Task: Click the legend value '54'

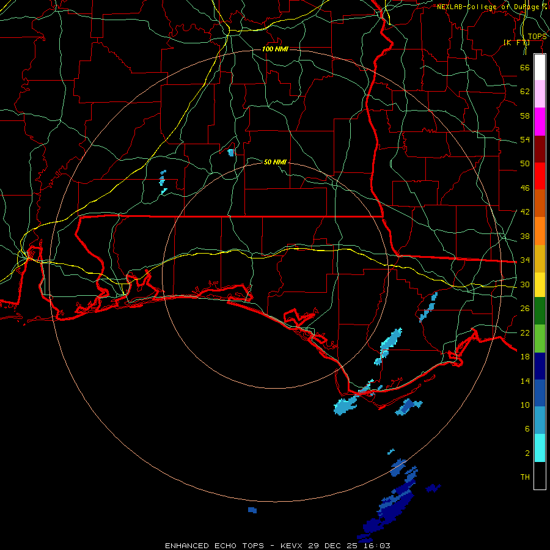Action: point(525,139)
